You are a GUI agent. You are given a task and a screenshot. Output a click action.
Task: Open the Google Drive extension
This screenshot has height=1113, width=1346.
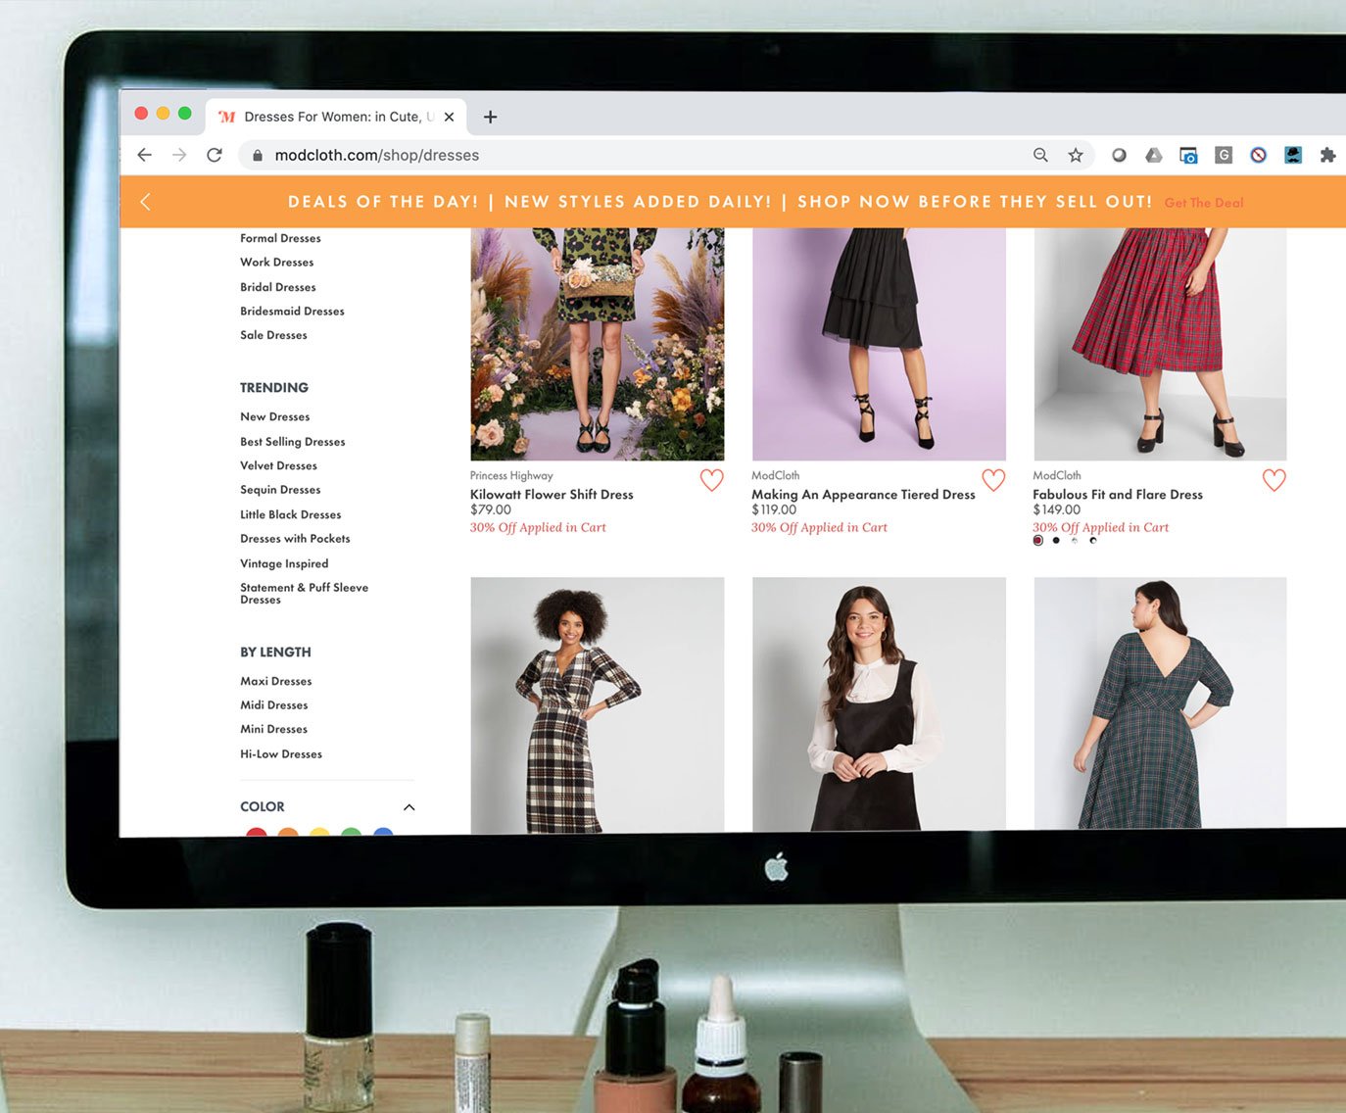point(1154,155)
